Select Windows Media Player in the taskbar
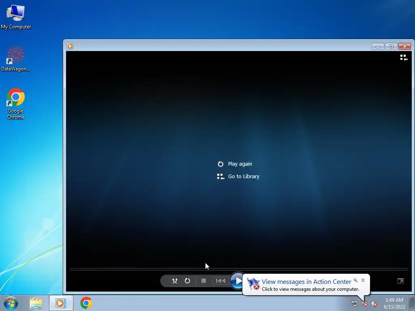 (61, 303)
